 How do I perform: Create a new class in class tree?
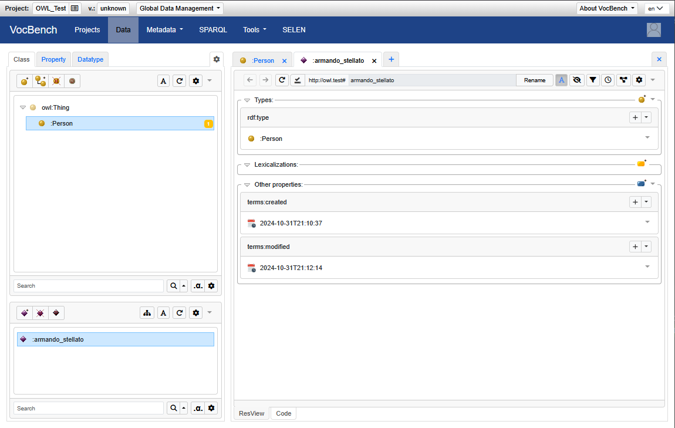pos(25,81)
